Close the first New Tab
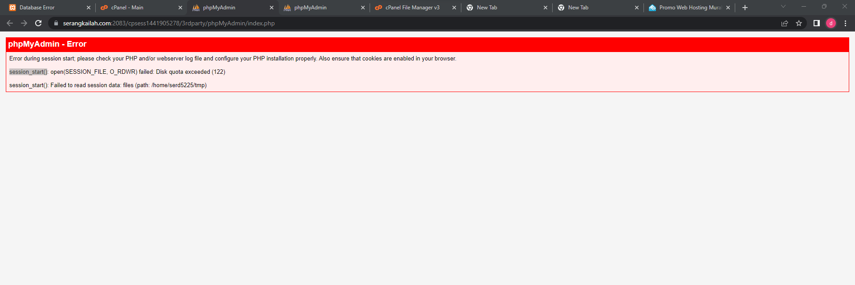The width and height of the screenshot is (855, 285). click(x=546, y=8)
